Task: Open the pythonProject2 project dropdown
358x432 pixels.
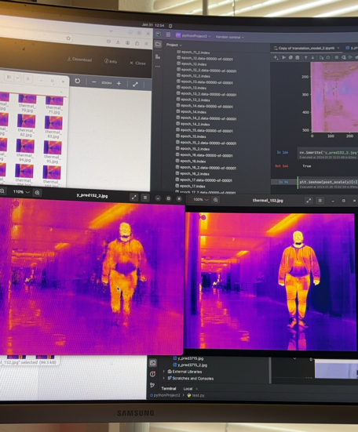Action: (193, 36)
